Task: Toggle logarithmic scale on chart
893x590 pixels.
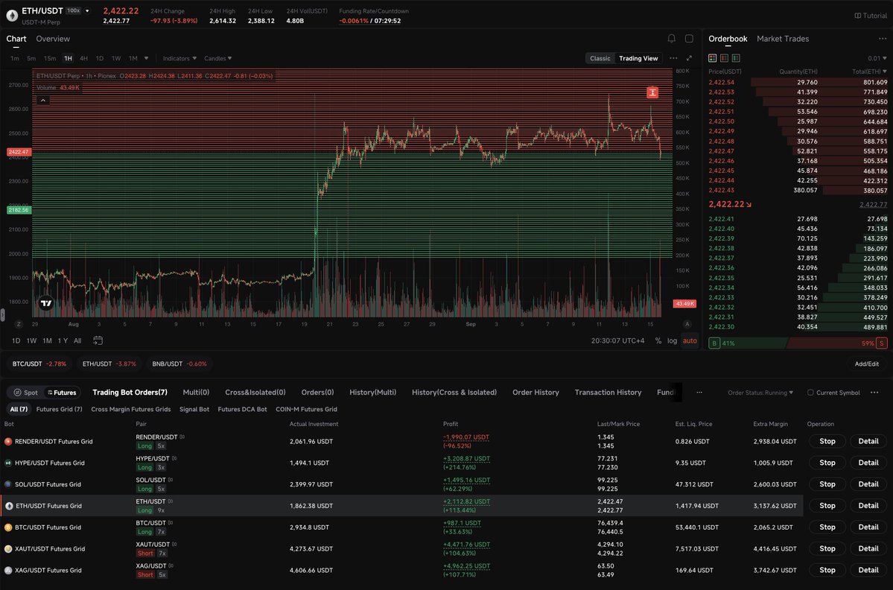Action: point(672,340)
